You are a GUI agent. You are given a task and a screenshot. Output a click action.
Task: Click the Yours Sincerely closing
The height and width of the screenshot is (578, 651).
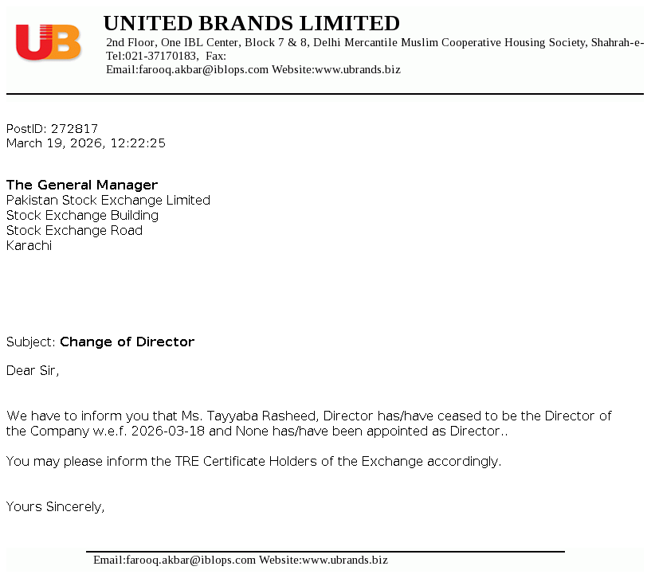pos(55,506)
